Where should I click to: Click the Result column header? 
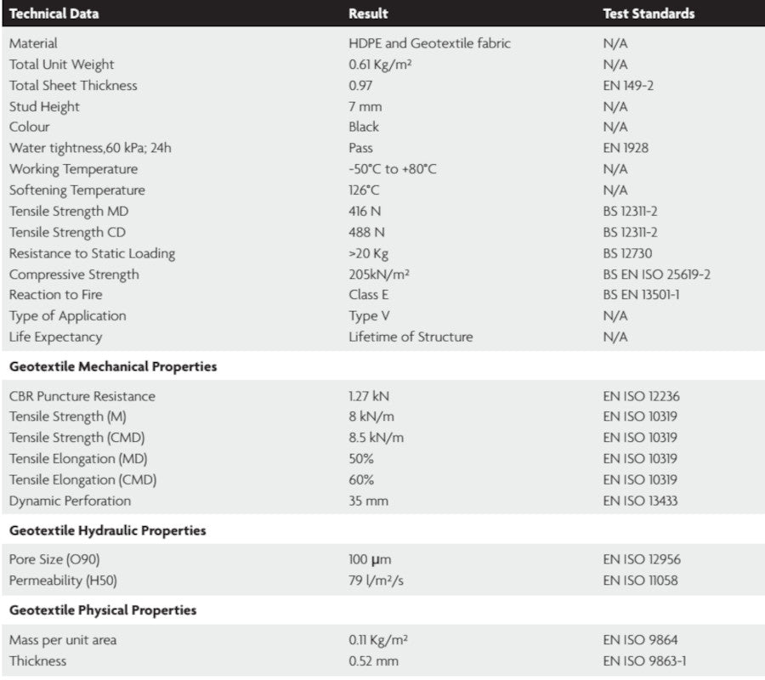pyautogui.click(x=368, y=14)
